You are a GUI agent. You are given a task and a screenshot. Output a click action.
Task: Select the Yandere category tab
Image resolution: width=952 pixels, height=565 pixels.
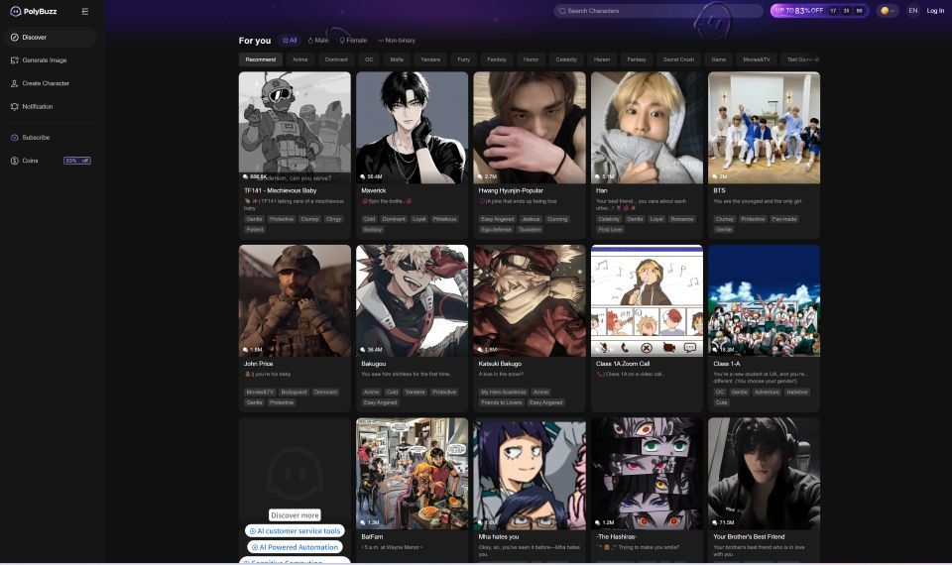[x=430, y=59]
